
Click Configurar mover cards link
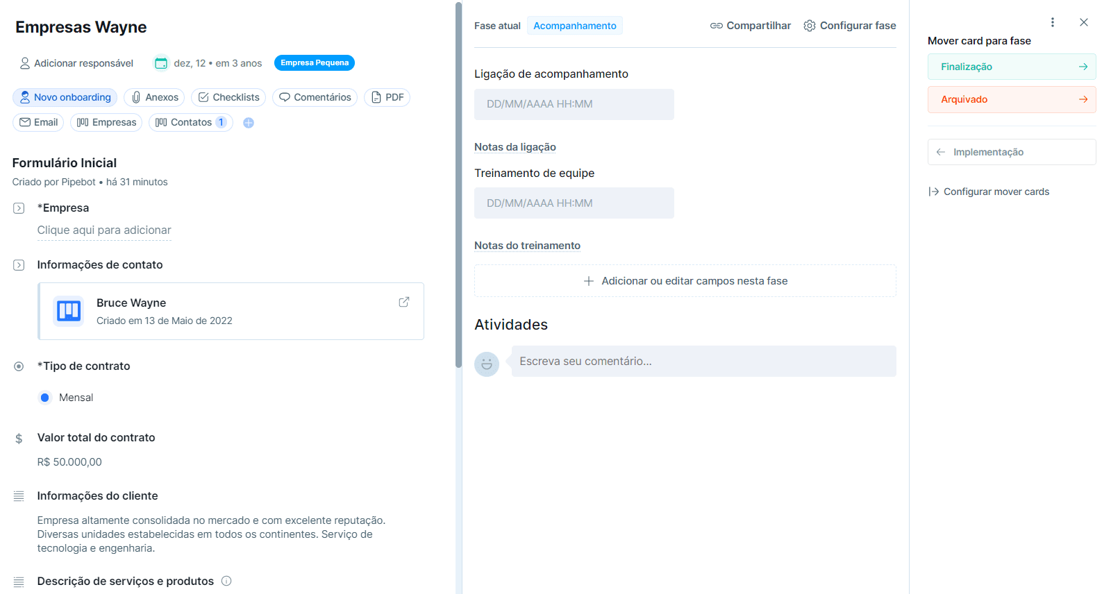(x=989, y=192)
